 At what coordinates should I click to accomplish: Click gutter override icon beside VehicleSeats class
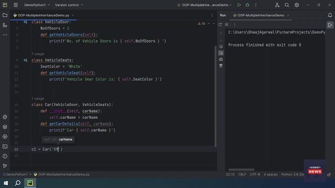(x=25, y=60)
